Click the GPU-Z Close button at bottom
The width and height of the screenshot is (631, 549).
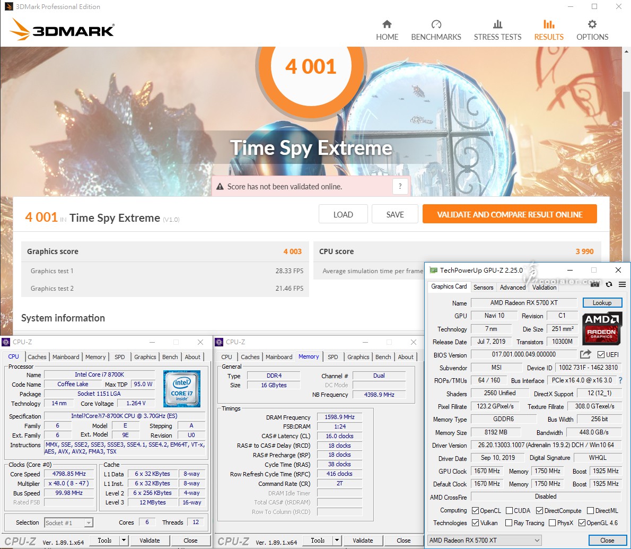(x=607, y=540)
